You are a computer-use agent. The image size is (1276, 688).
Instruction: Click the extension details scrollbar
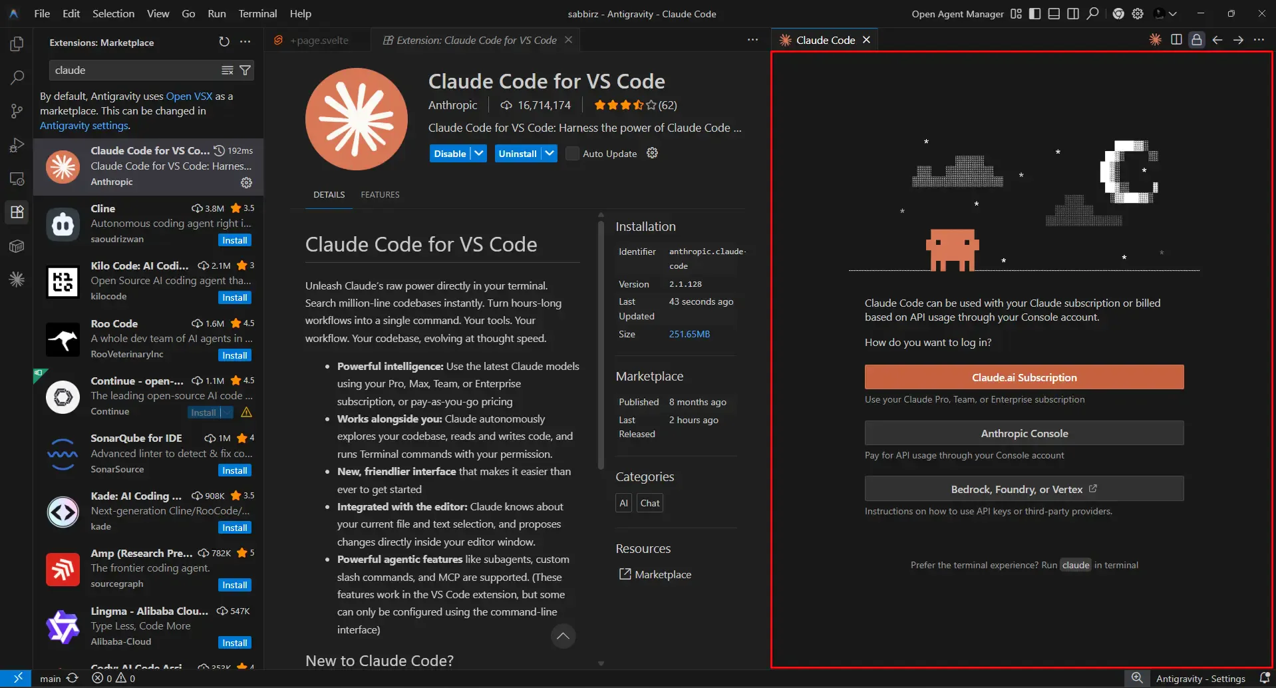601,345
